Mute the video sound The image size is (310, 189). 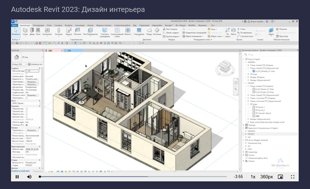coord(29,177)
